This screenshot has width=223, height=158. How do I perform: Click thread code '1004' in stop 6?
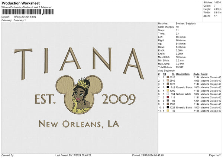(x=197, y=94)
